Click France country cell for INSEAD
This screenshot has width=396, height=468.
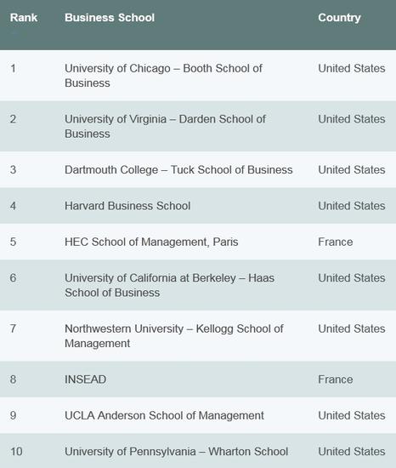pos(336,380)
